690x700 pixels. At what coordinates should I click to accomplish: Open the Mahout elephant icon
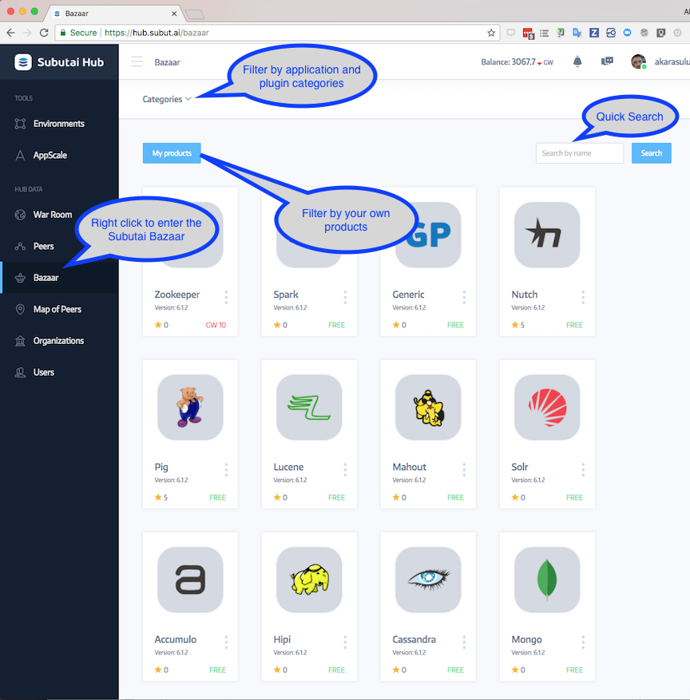pos(428,407)
